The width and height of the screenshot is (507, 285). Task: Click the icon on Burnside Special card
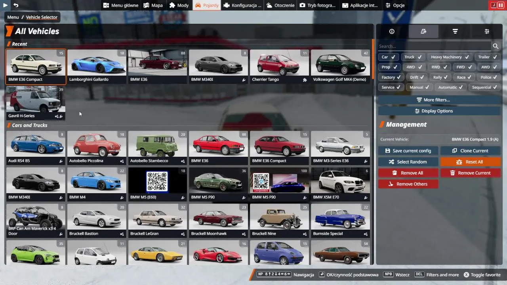pyautogui.click(x=366, y=234)
